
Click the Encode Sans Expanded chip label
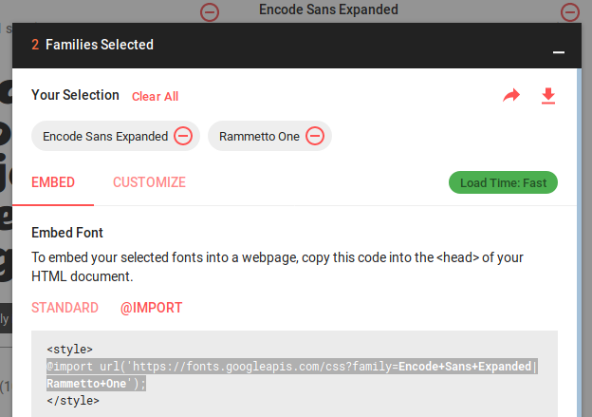click(105, 136)
